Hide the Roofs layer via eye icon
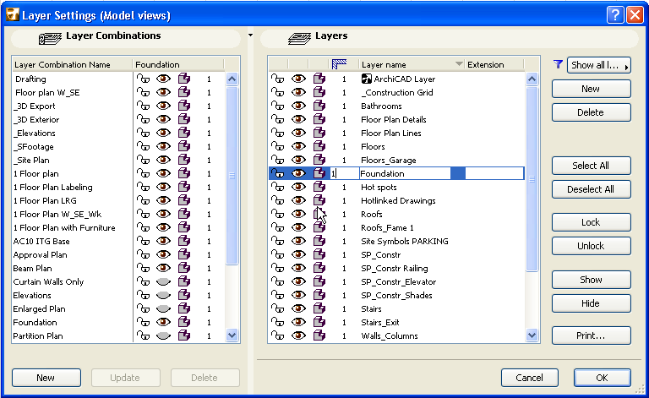Image resolution: width=649 pixels, height=398 pixels. 298,214
